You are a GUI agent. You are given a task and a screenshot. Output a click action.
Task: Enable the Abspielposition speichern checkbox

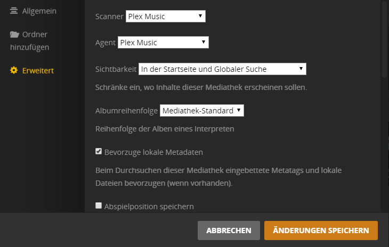(99, 205)
